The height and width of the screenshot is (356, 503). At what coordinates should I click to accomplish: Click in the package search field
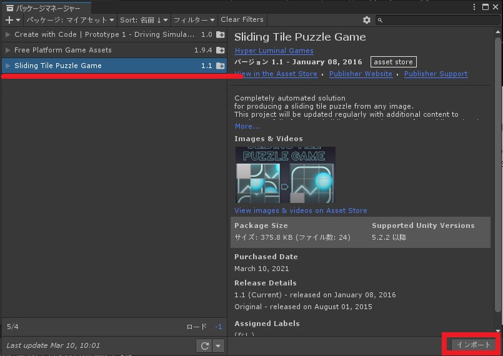pyautogui.click(x=438, y=20)
